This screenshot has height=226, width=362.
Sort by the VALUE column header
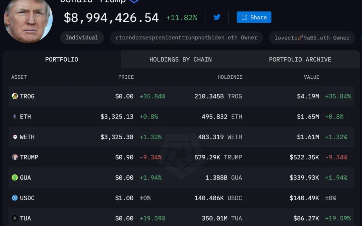pos(311,77)
